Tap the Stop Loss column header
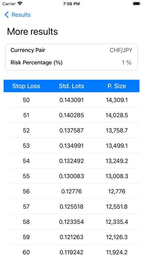Viewport: 143px width, 255px height. pos(26,86)
